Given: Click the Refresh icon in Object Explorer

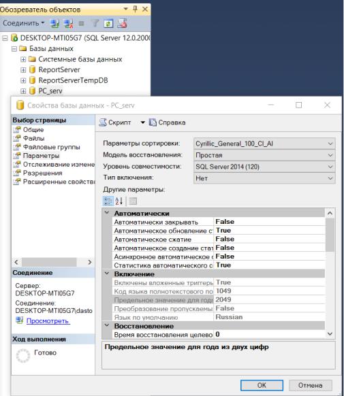Looking at the screenshot, I should click(x=108, y=24).
